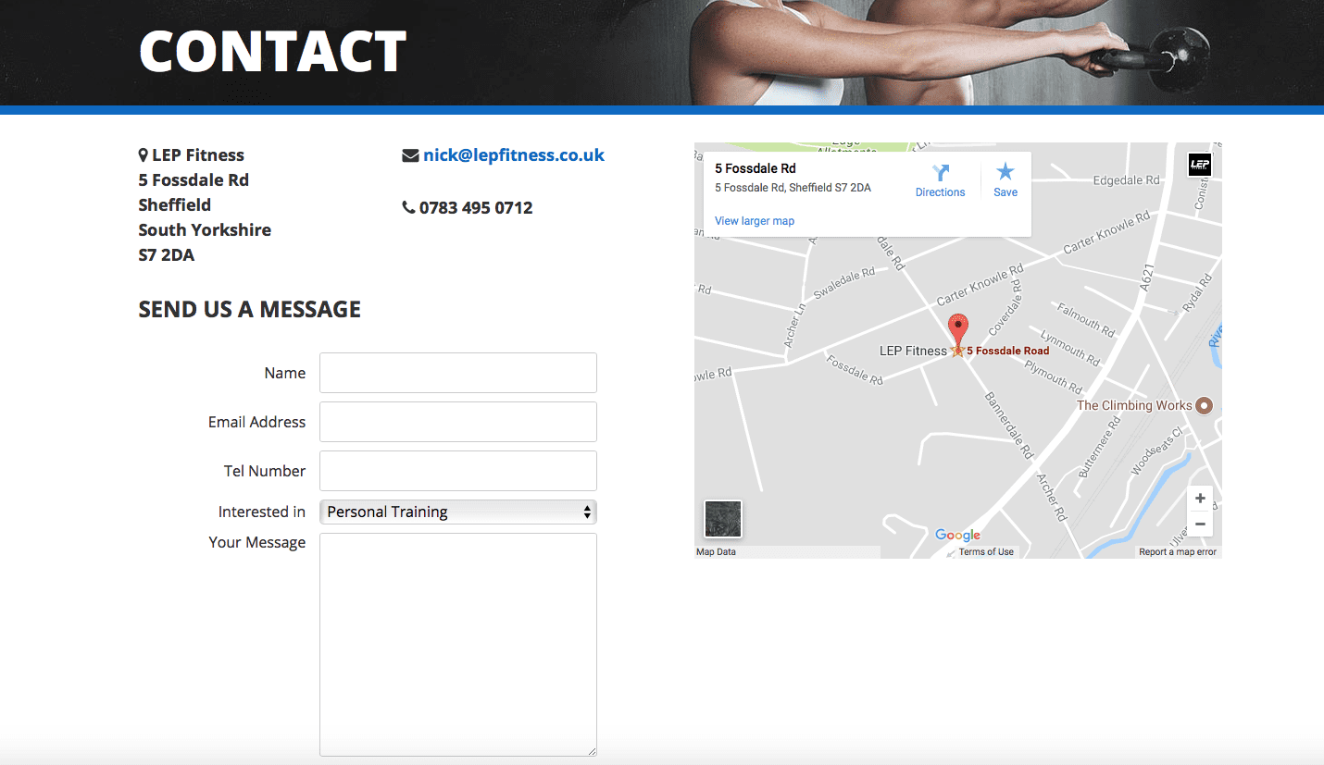This screenshot has width=1324, height=765.
Task: Click the phone icon beside 0783 495 0712
Action: coord(408,208)
